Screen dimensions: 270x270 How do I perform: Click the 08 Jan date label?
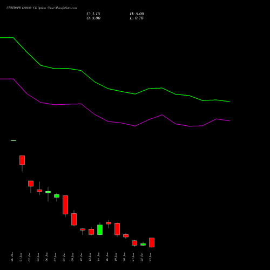tap(64, 257)
